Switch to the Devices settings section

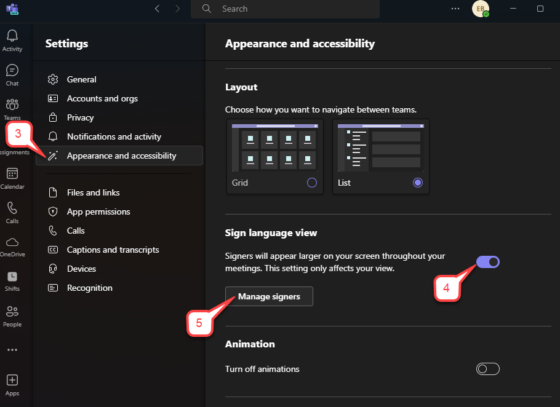[x=81, y=269]
